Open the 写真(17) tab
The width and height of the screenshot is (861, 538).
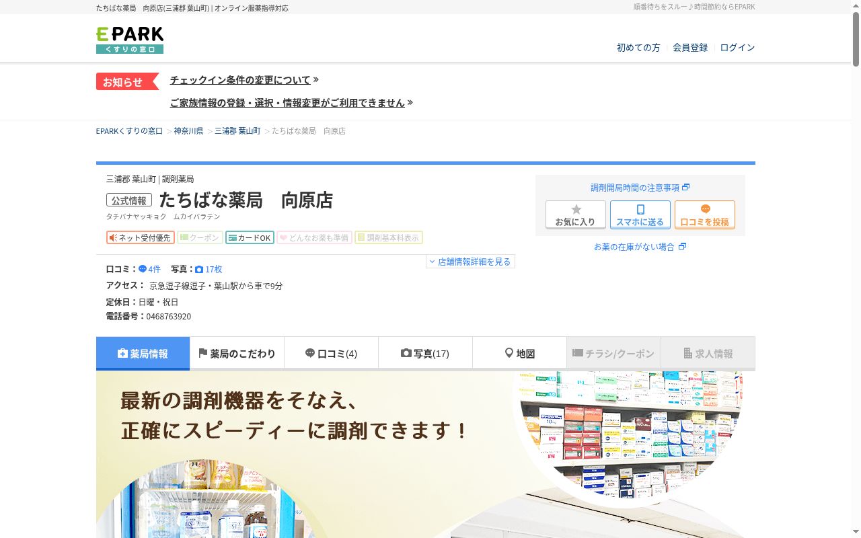(x=426, y=353)
